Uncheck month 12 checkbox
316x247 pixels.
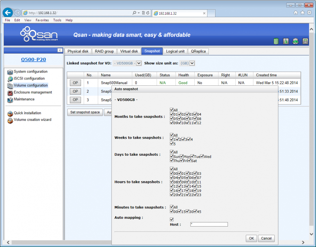coord(195,122)
